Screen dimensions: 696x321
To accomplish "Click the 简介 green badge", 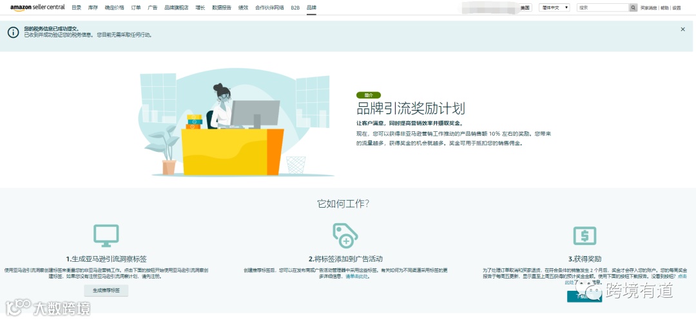I will 369,95.
